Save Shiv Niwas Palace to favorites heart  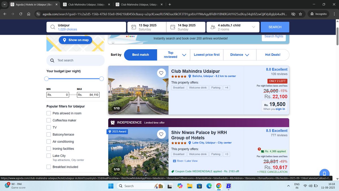point(161,134)
